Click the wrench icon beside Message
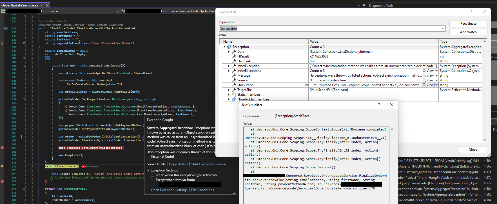This screenshot has width=497, height=204. pos(234,75)
